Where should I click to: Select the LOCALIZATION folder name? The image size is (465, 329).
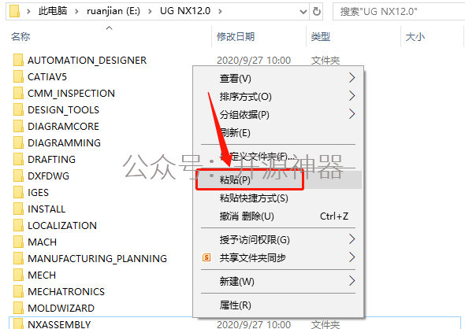[62, 226]
